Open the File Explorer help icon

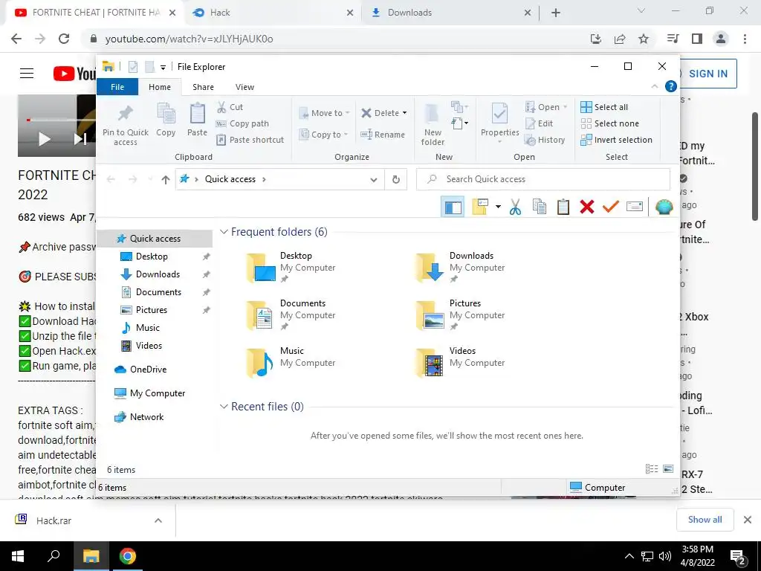(x=671, y=86)
